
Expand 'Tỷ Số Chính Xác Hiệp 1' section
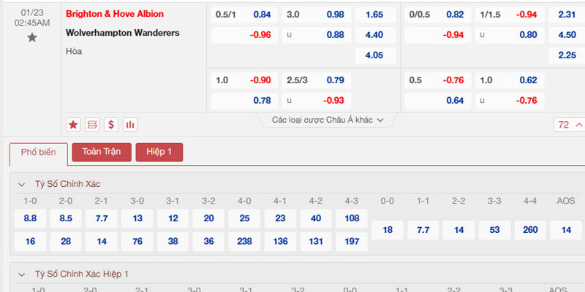pyautogui.click(x=23, y=274)
